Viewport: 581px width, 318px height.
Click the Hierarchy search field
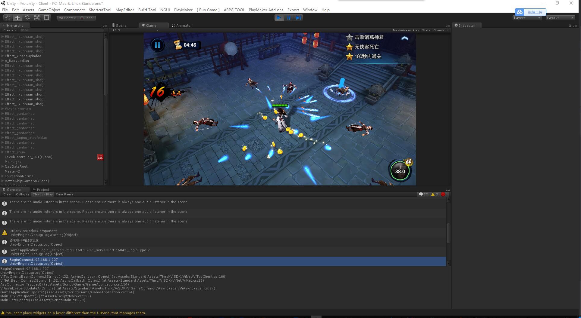click(x=62, y=30)
